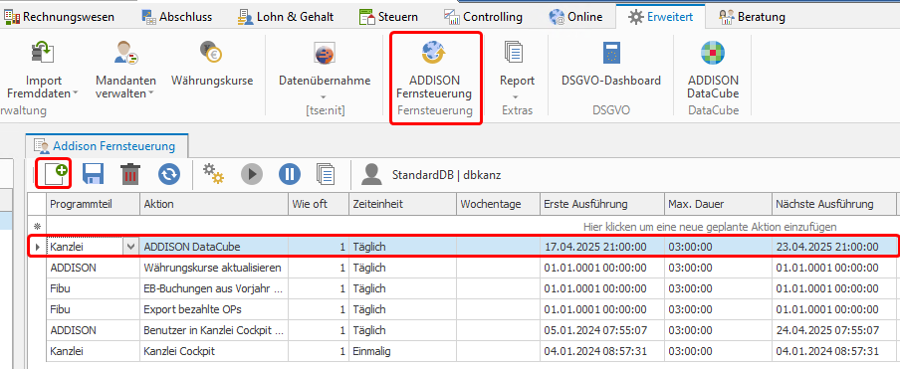Click the row indicator of the DataCube row
This screenshot has height=369, width=900.
(x=37, y=247)
